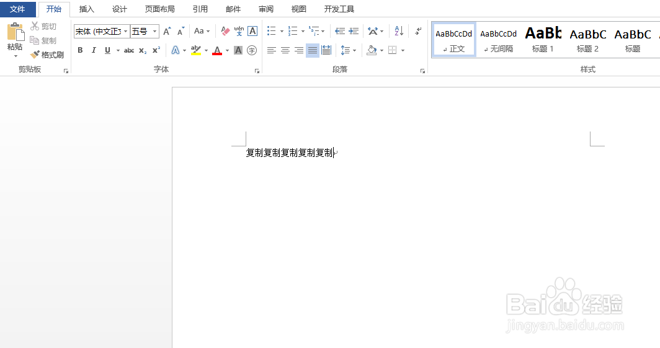This screenshot has height=348, width=660.
Task: Apply yellow text highlight color
Action: [196, 50]
